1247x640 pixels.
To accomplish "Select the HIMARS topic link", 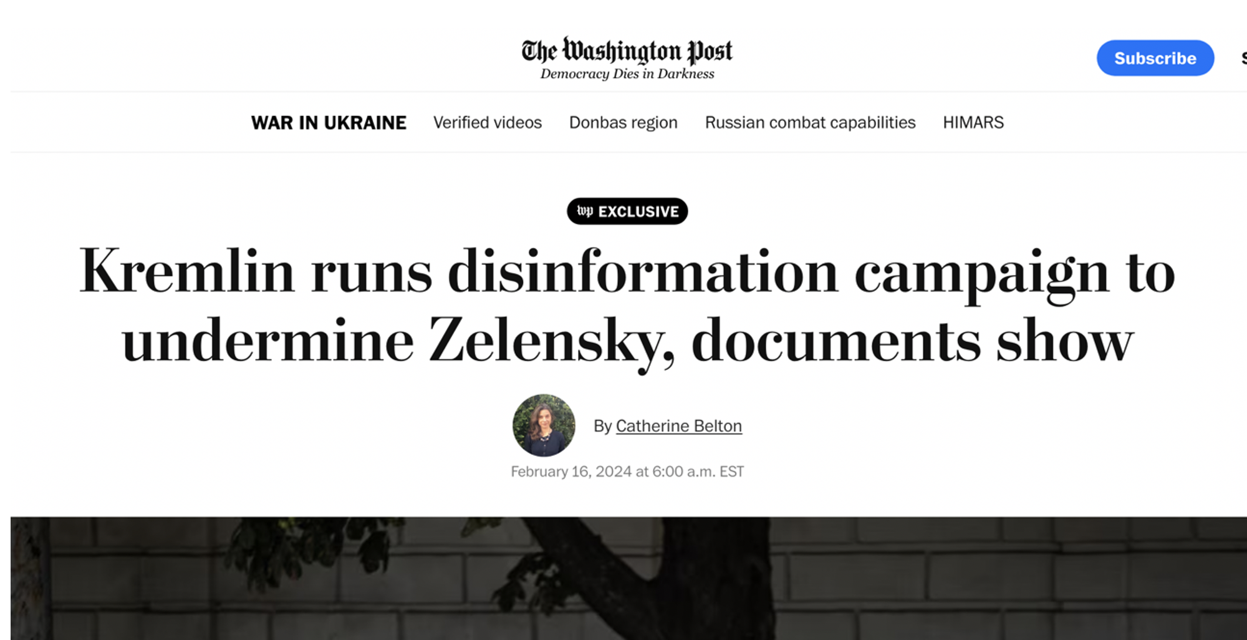I will click(x=973, y=122).
